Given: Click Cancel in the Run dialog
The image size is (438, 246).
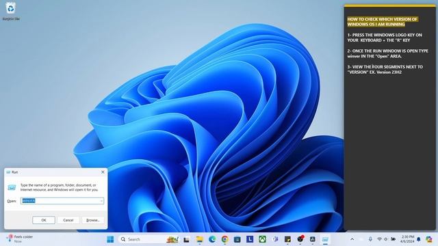Looking at the screenshot, I should [x=68, y=220].
